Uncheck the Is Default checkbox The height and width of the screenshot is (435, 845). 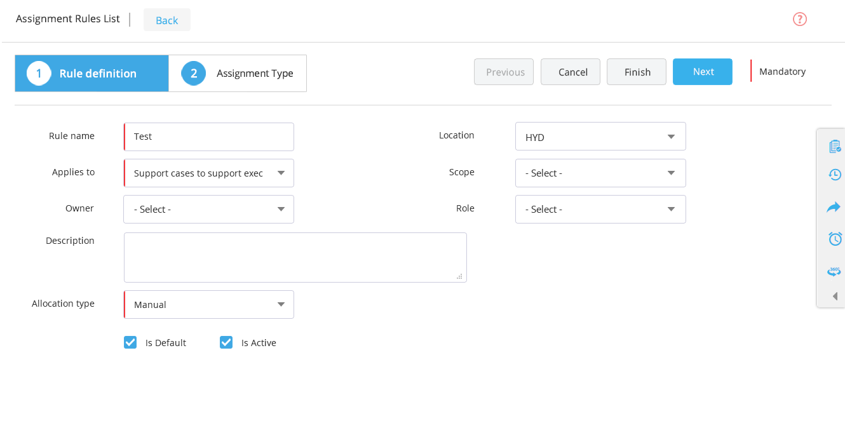coord(130,342)
